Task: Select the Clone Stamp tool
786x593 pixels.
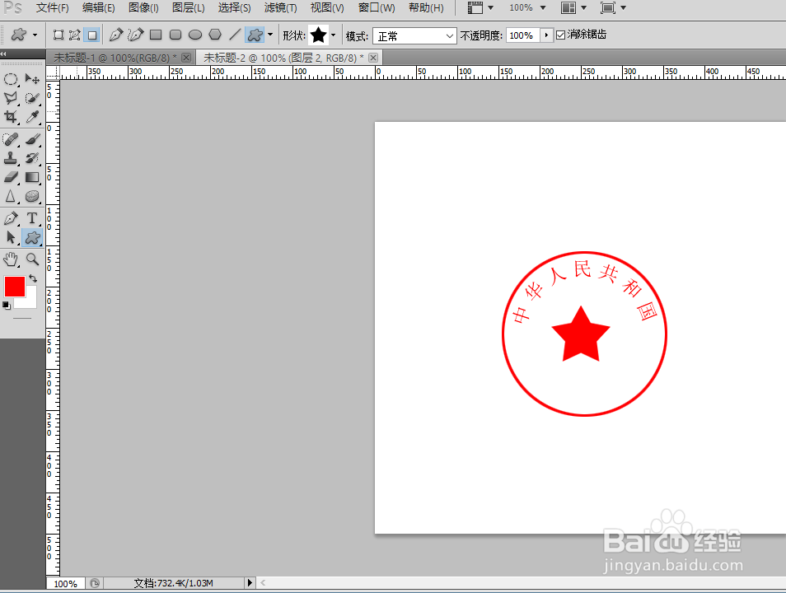Action: click(x=11, y=158)
